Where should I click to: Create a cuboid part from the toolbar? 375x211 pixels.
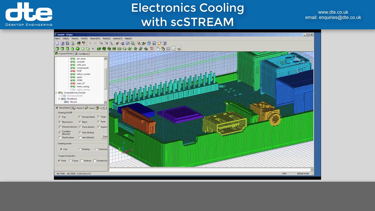57,49
